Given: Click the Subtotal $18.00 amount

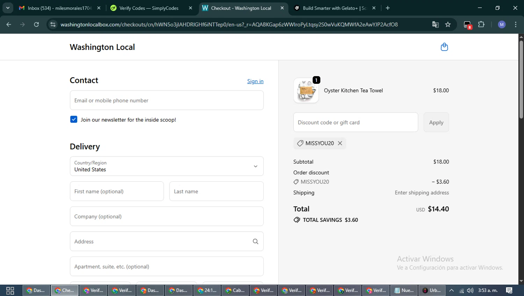Looking at the screenshot, I should [x=441, y=162].
